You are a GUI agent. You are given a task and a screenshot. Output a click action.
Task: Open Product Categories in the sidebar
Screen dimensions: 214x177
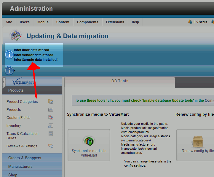click(x=22, y=102)
